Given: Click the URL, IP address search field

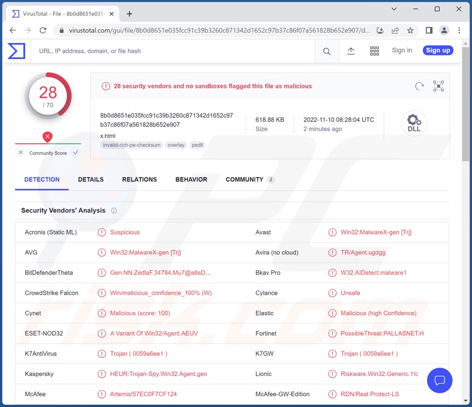Looking at the screenshot, I should point(173,51).
